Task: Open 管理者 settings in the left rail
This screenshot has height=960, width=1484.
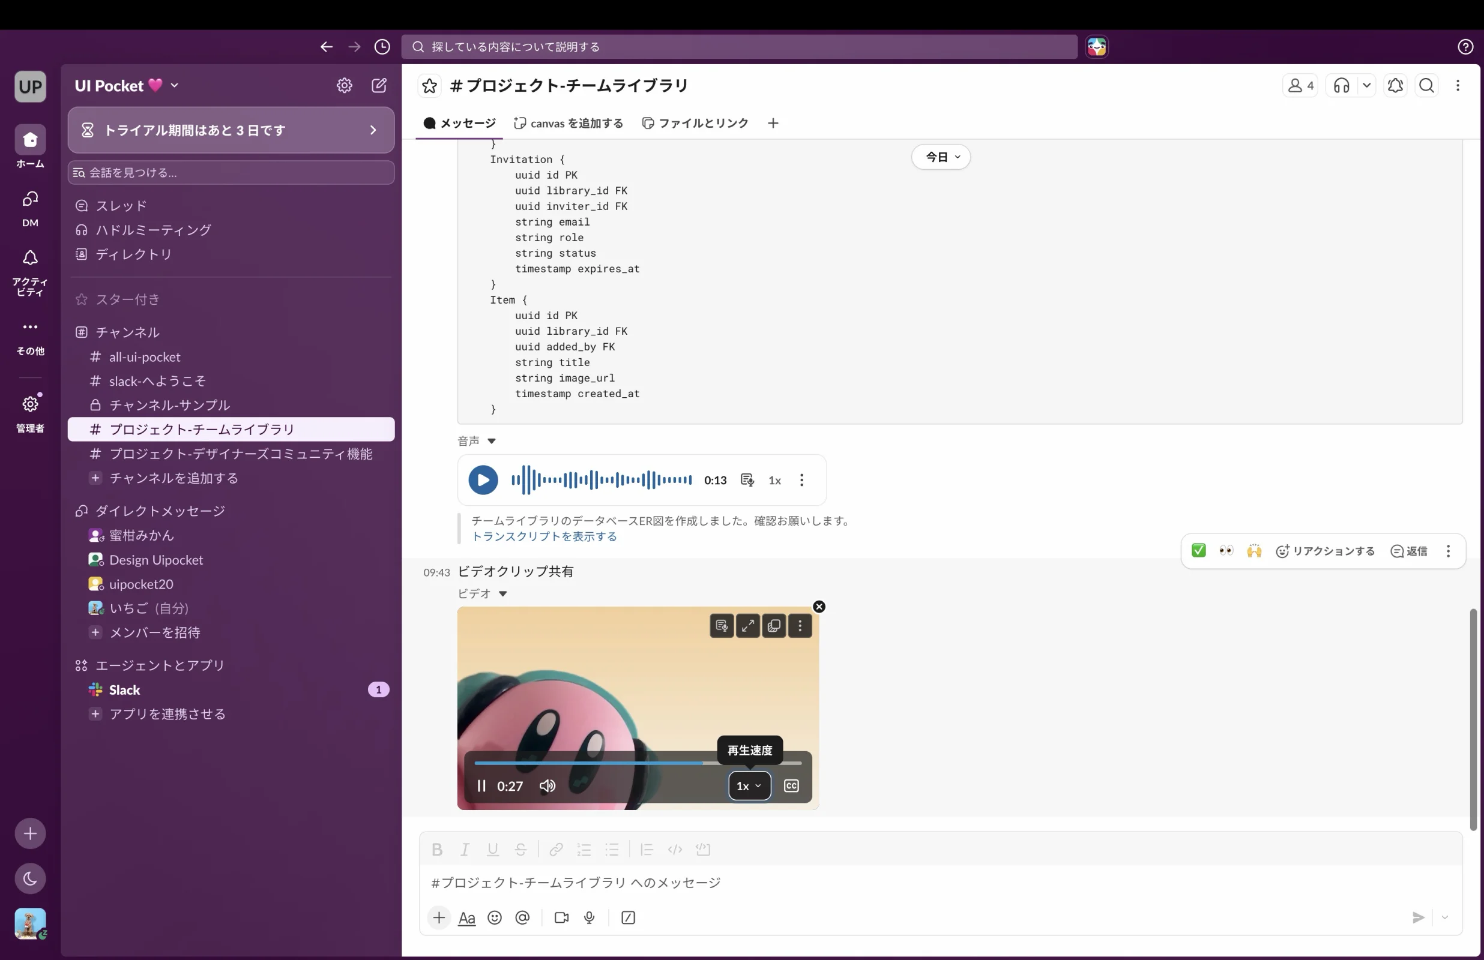Action: pos(30,413)
